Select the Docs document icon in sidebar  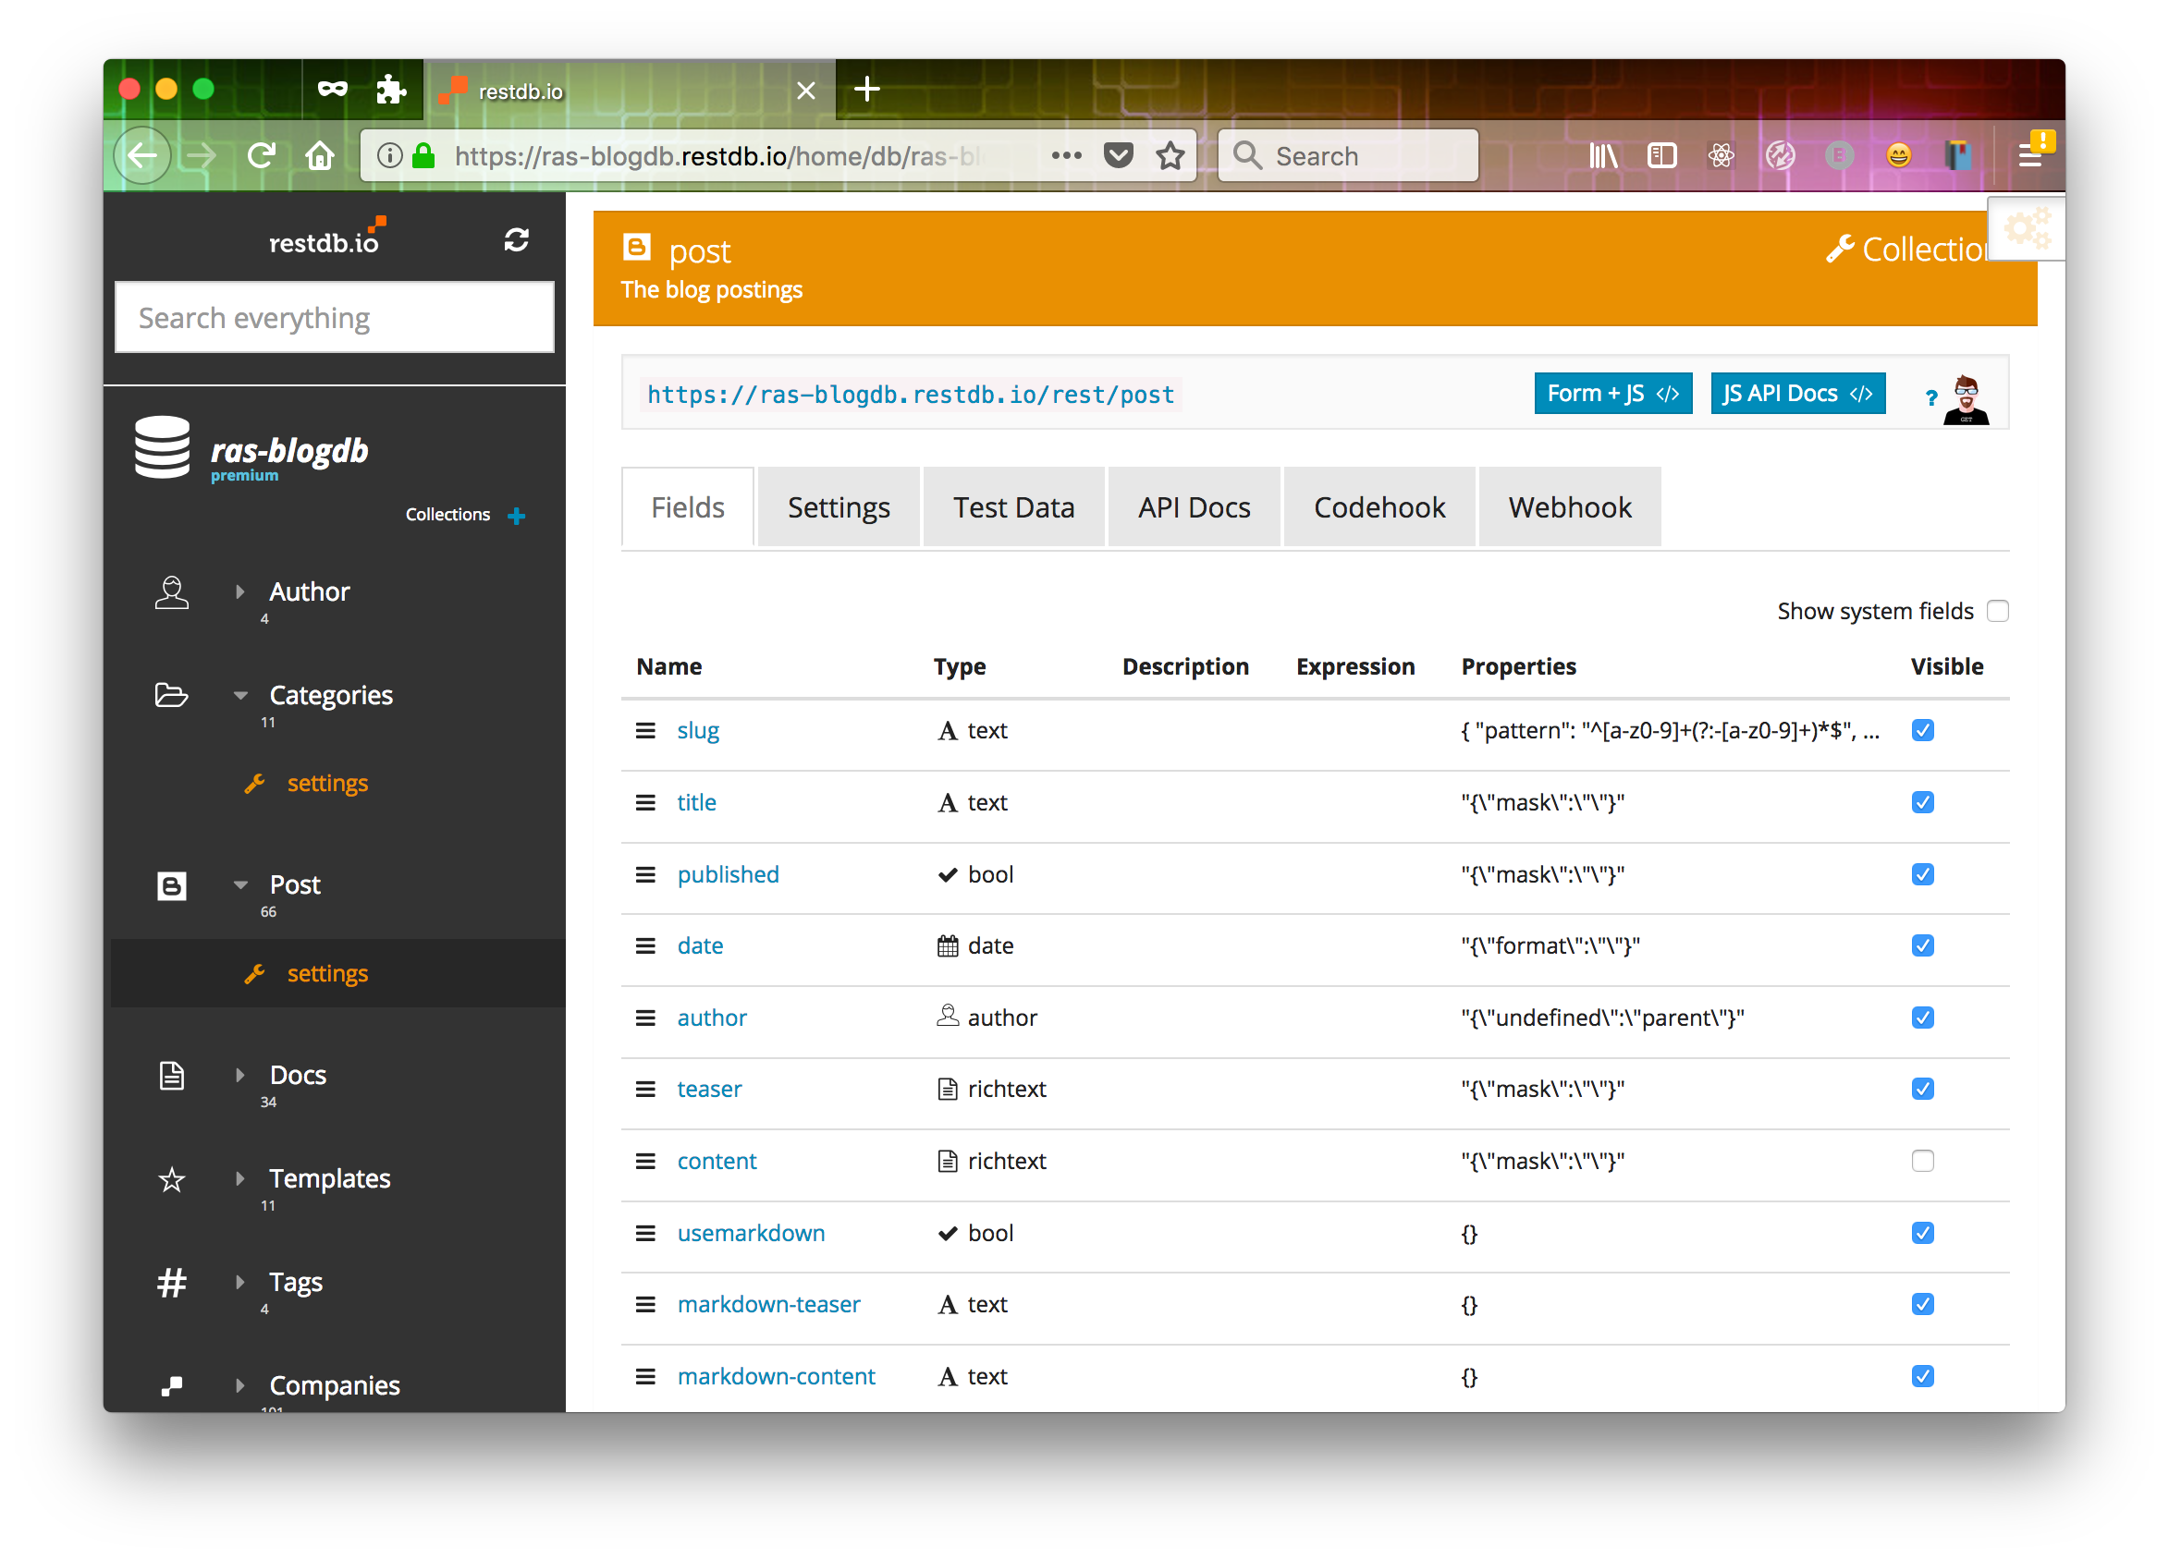172,1075
